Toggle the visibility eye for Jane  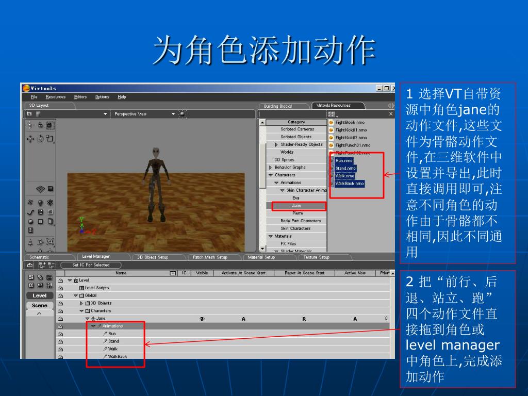tap(202, 319)
